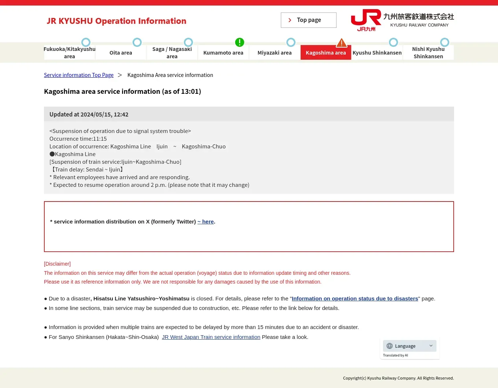Click the globe icon beside Language

[x=390, y=346]
